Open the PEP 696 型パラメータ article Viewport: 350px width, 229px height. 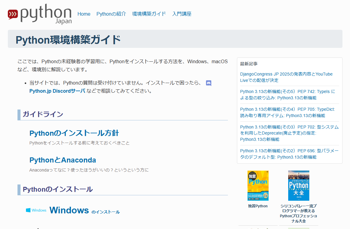pos(289,154)
